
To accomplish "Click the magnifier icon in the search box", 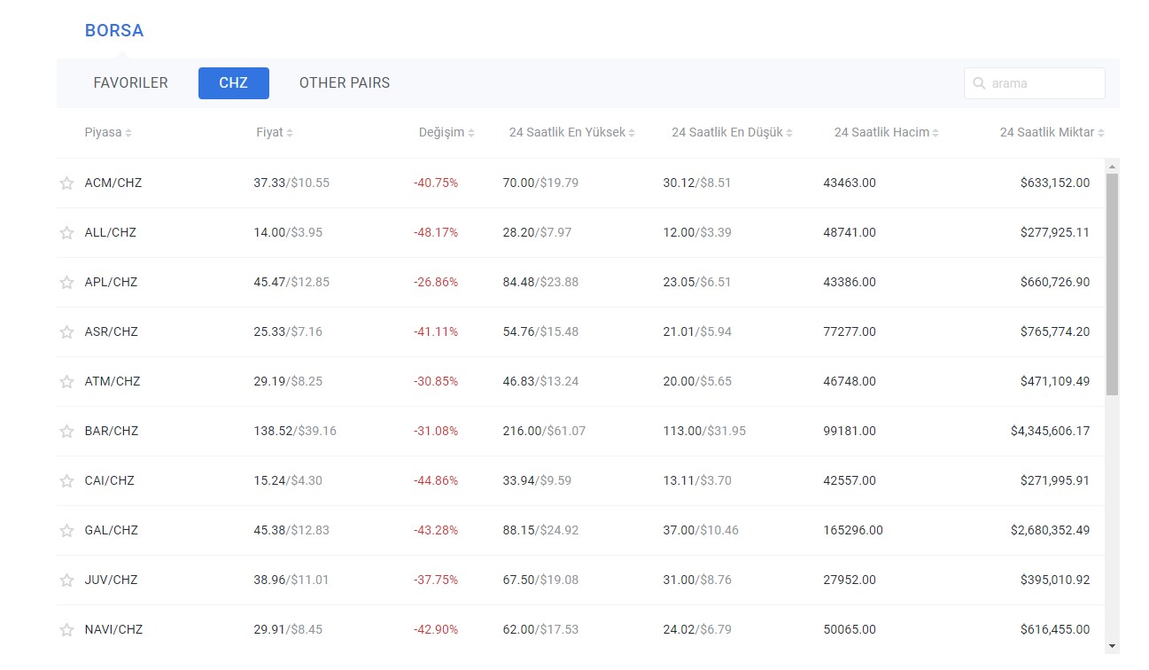I will point(979,82).
